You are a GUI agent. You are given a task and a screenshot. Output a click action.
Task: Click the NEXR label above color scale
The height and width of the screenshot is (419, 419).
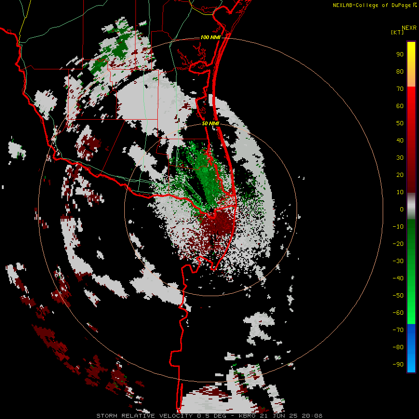[409, 28]
